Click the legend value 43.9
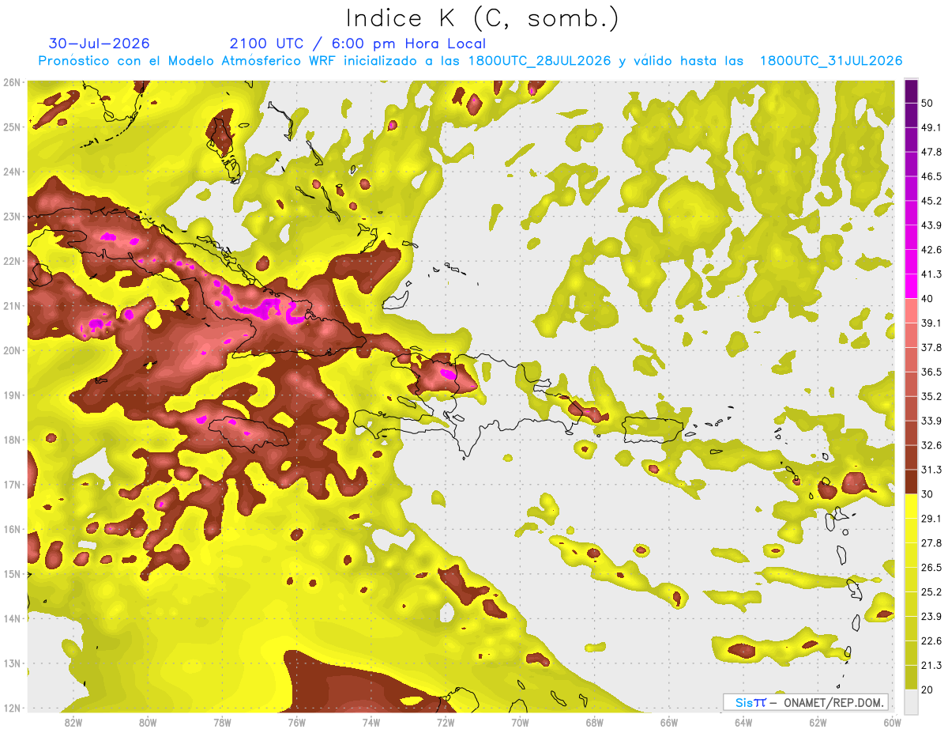This screenshot has width=948, height=733. tap(932, 225)
